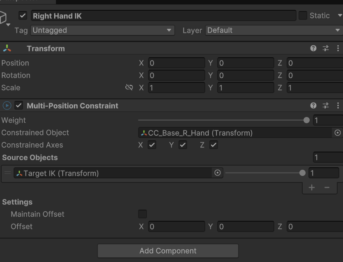Enable Maintain Offset
The width and height of the screenshot is (343, 262).
point(142,214)
